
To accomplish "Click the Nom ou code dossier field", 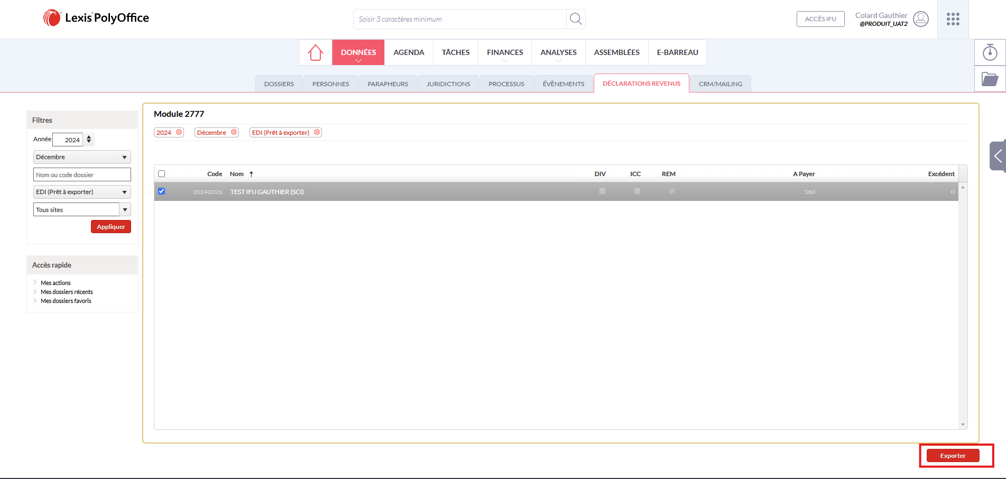I will click(82, 175).
